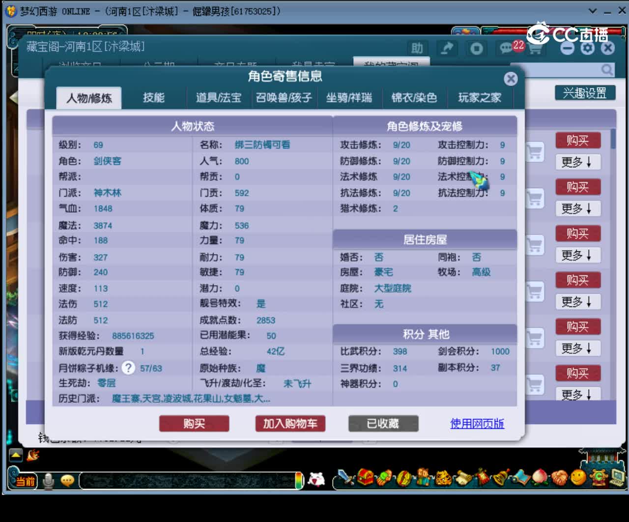Open the 技能 tab
Image resolution: width=629 pixels, height=522 pixels.
point(154,97)
